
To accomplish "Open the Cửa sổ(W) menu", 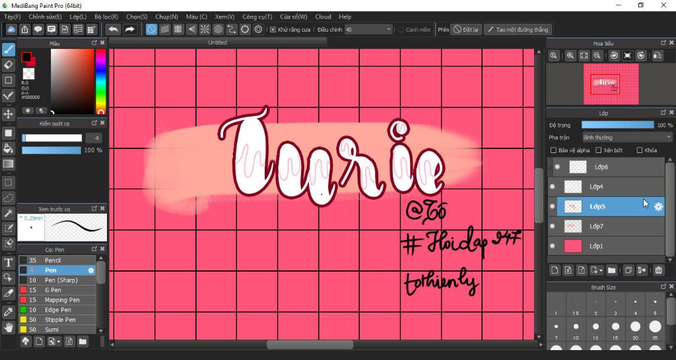I will [x=294, y=16].
